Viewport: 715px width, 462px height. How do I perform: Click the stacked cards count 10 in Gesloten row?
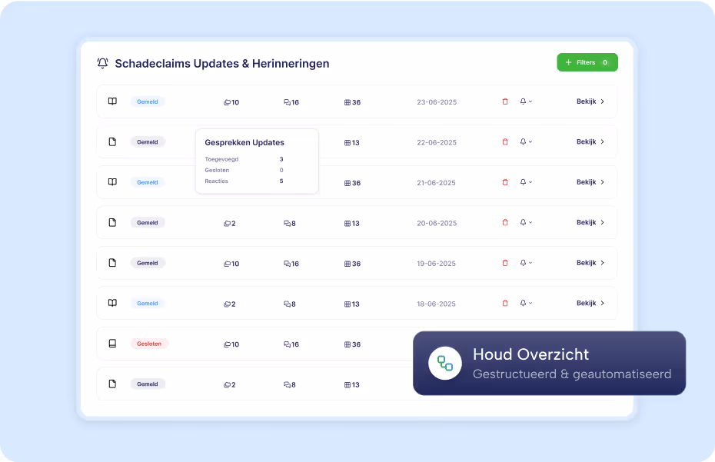point(231,344)
